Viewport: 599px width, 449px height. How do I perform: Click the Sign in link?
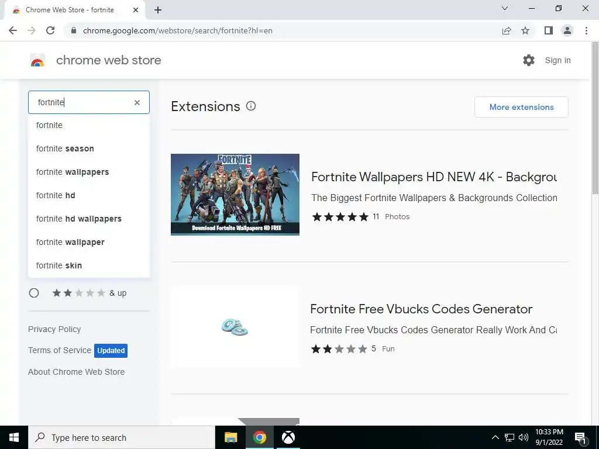pyautogui.click(x=557, y=60)
